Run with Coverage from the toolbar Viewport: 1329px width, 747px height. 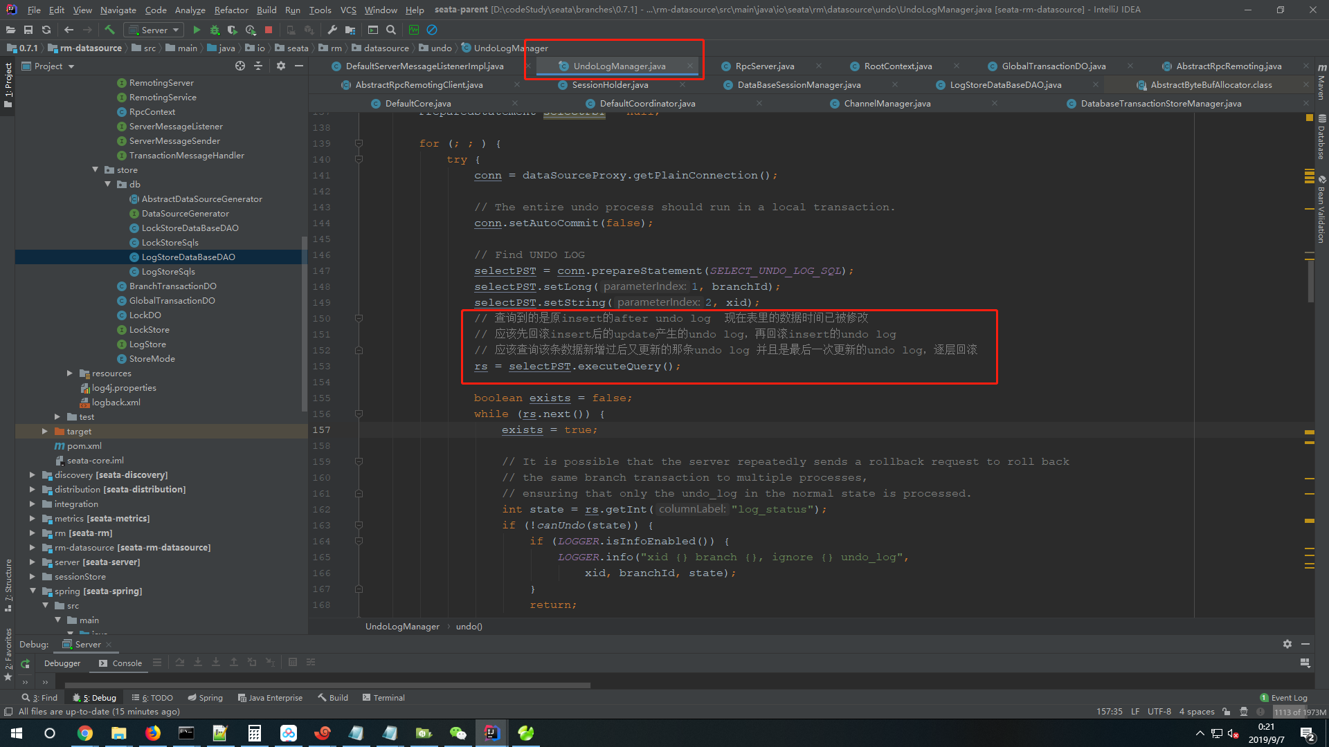tap(233, 30)
